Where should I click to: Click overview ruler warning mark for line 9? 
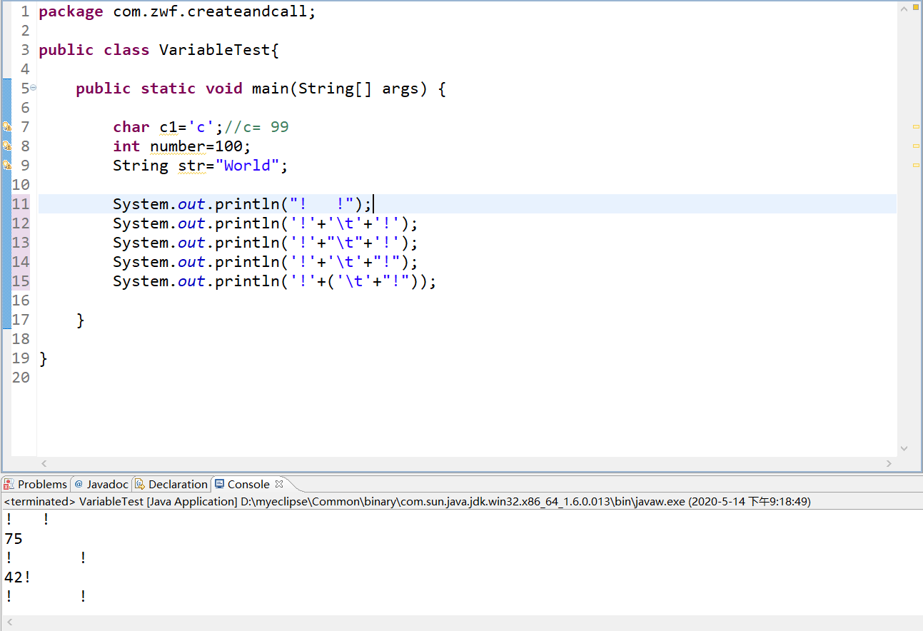916,166
